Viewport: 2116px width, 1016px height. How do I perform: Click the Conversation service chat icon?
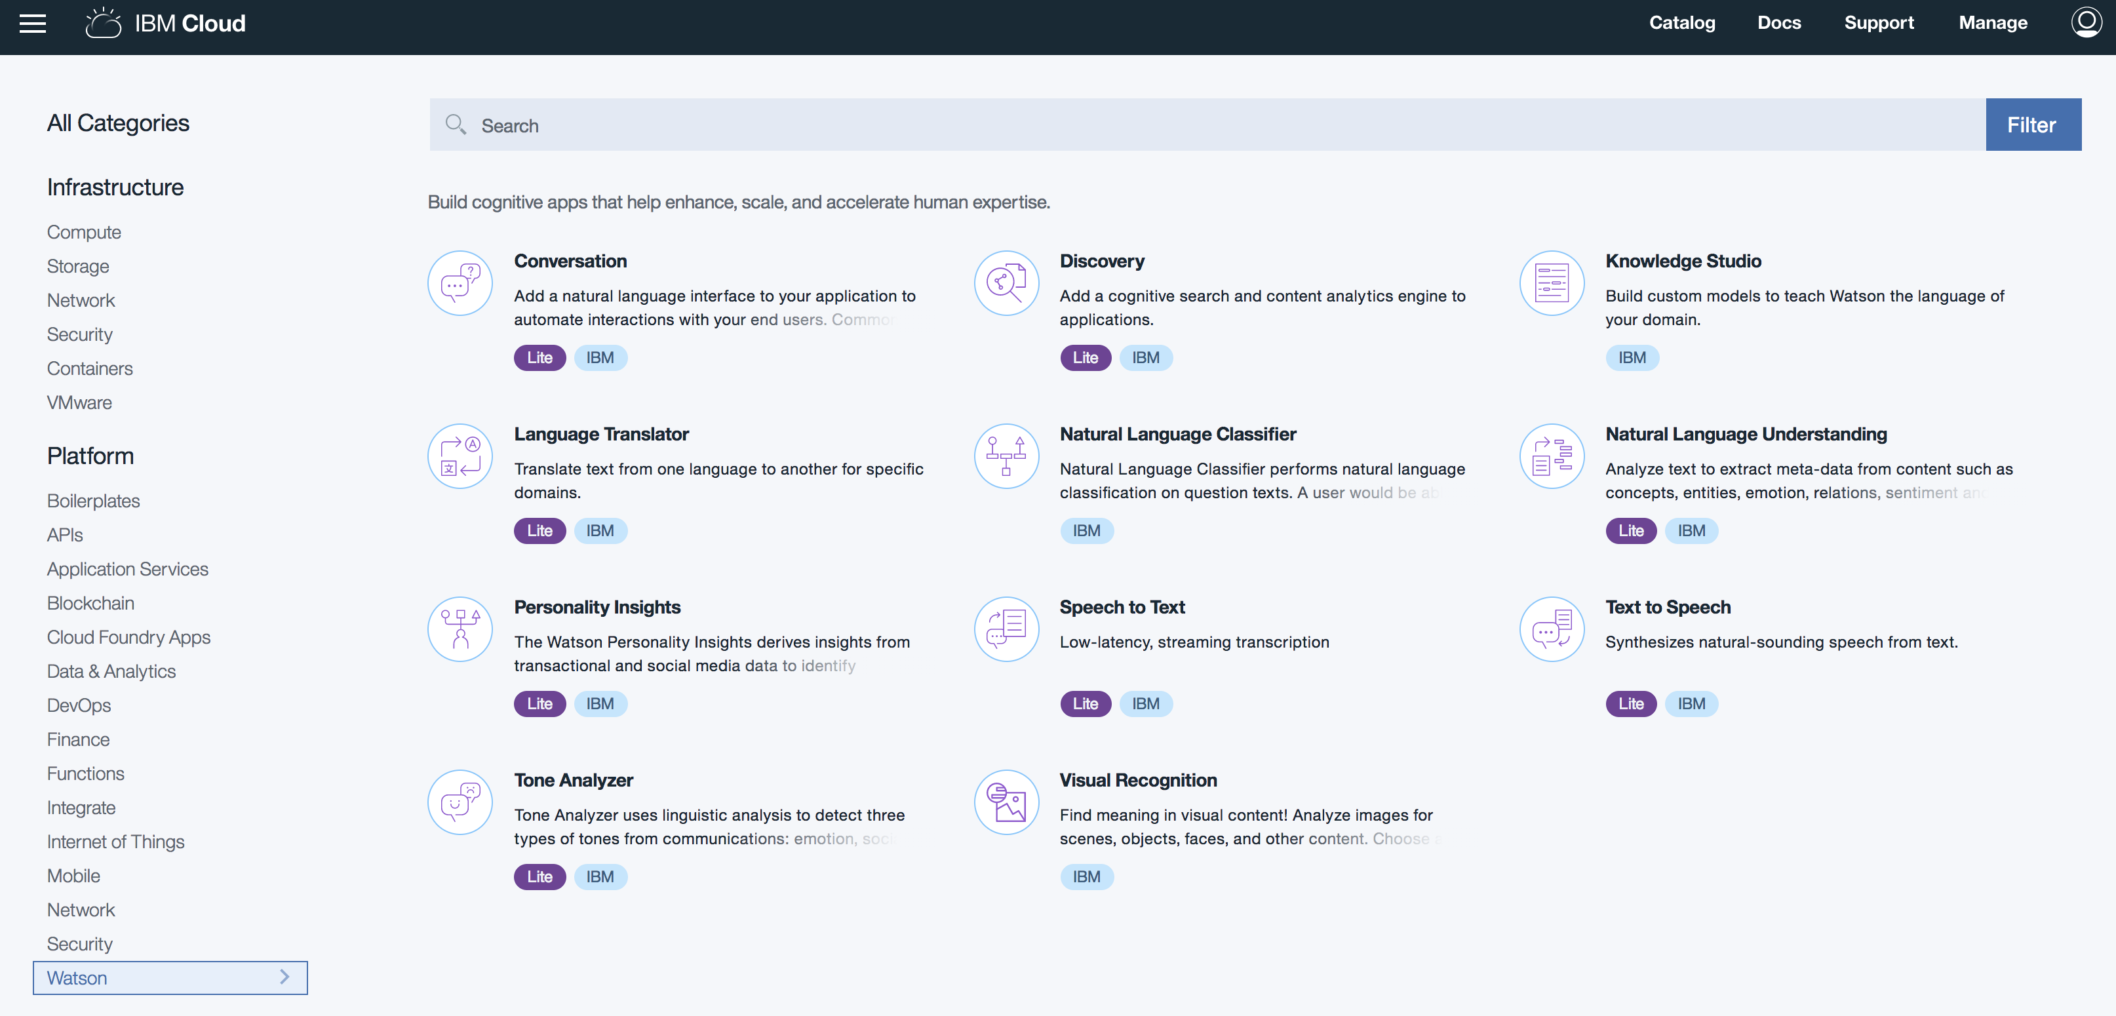[460, 283]
